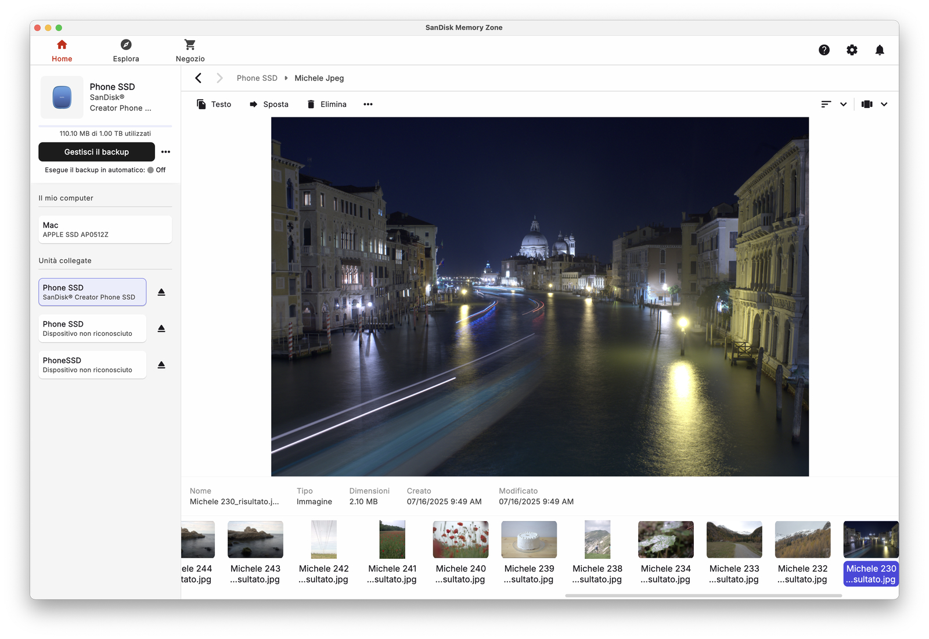Click the Sposta move button
The height and width of the screenshot is (639, 929).
point(269,105)
